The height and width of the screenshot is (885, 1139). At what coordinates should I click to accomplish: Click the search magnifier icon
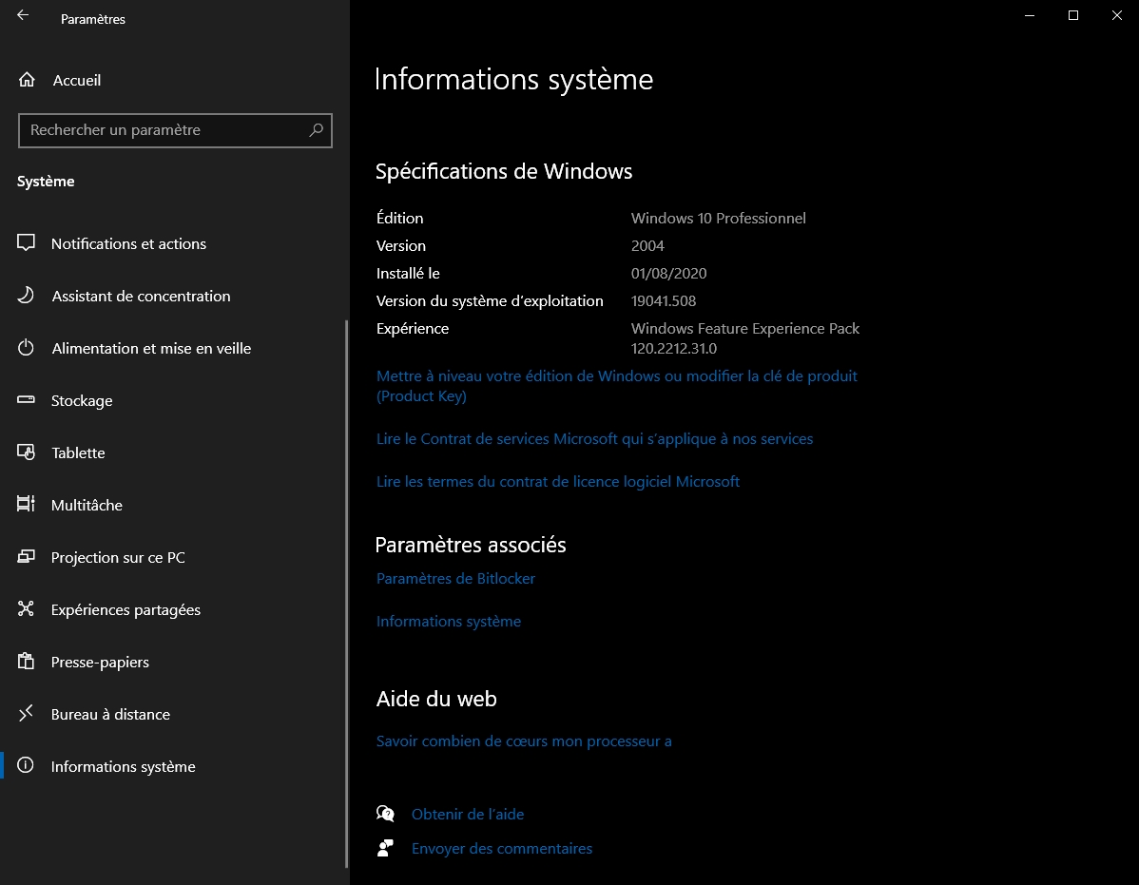(316, 130)
